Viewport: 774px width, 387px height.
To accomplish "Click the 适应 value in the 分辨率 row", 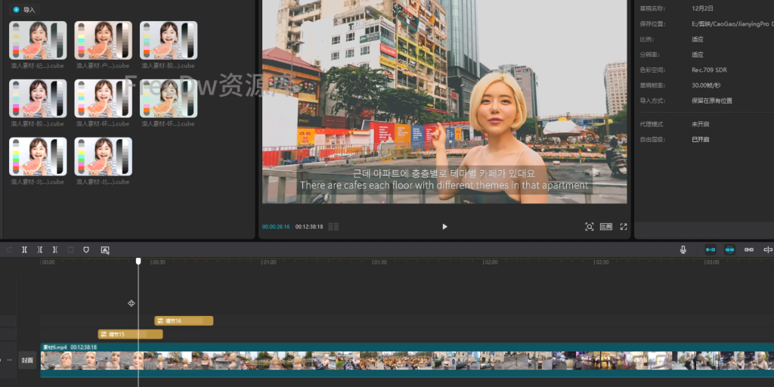I will coord(698,54).
